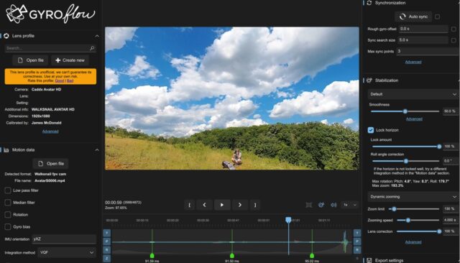Click the Synchronization section icon
The height and width of the screenshot is (263, 460).
point(369,3)
